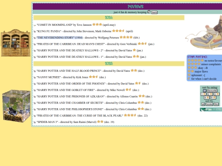The height and width of the screenshot is (166, 222).
Task: Click the single star of Deathly Hallows 2
Action: click(x=134, y=50)
